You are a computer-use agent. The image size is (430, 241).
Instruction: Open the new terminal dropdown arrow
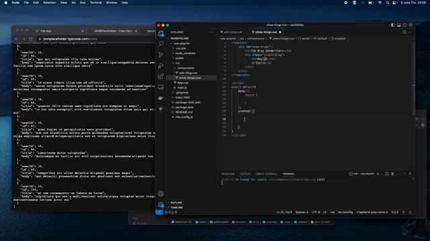[382, 174]
